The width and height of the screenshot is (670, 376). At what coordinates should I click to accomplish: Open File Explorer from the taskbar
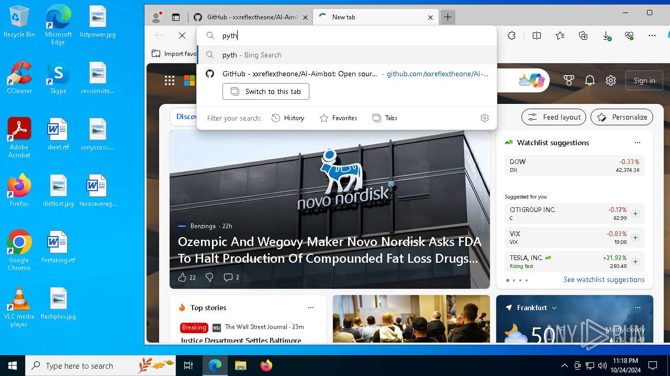point(240,366)
